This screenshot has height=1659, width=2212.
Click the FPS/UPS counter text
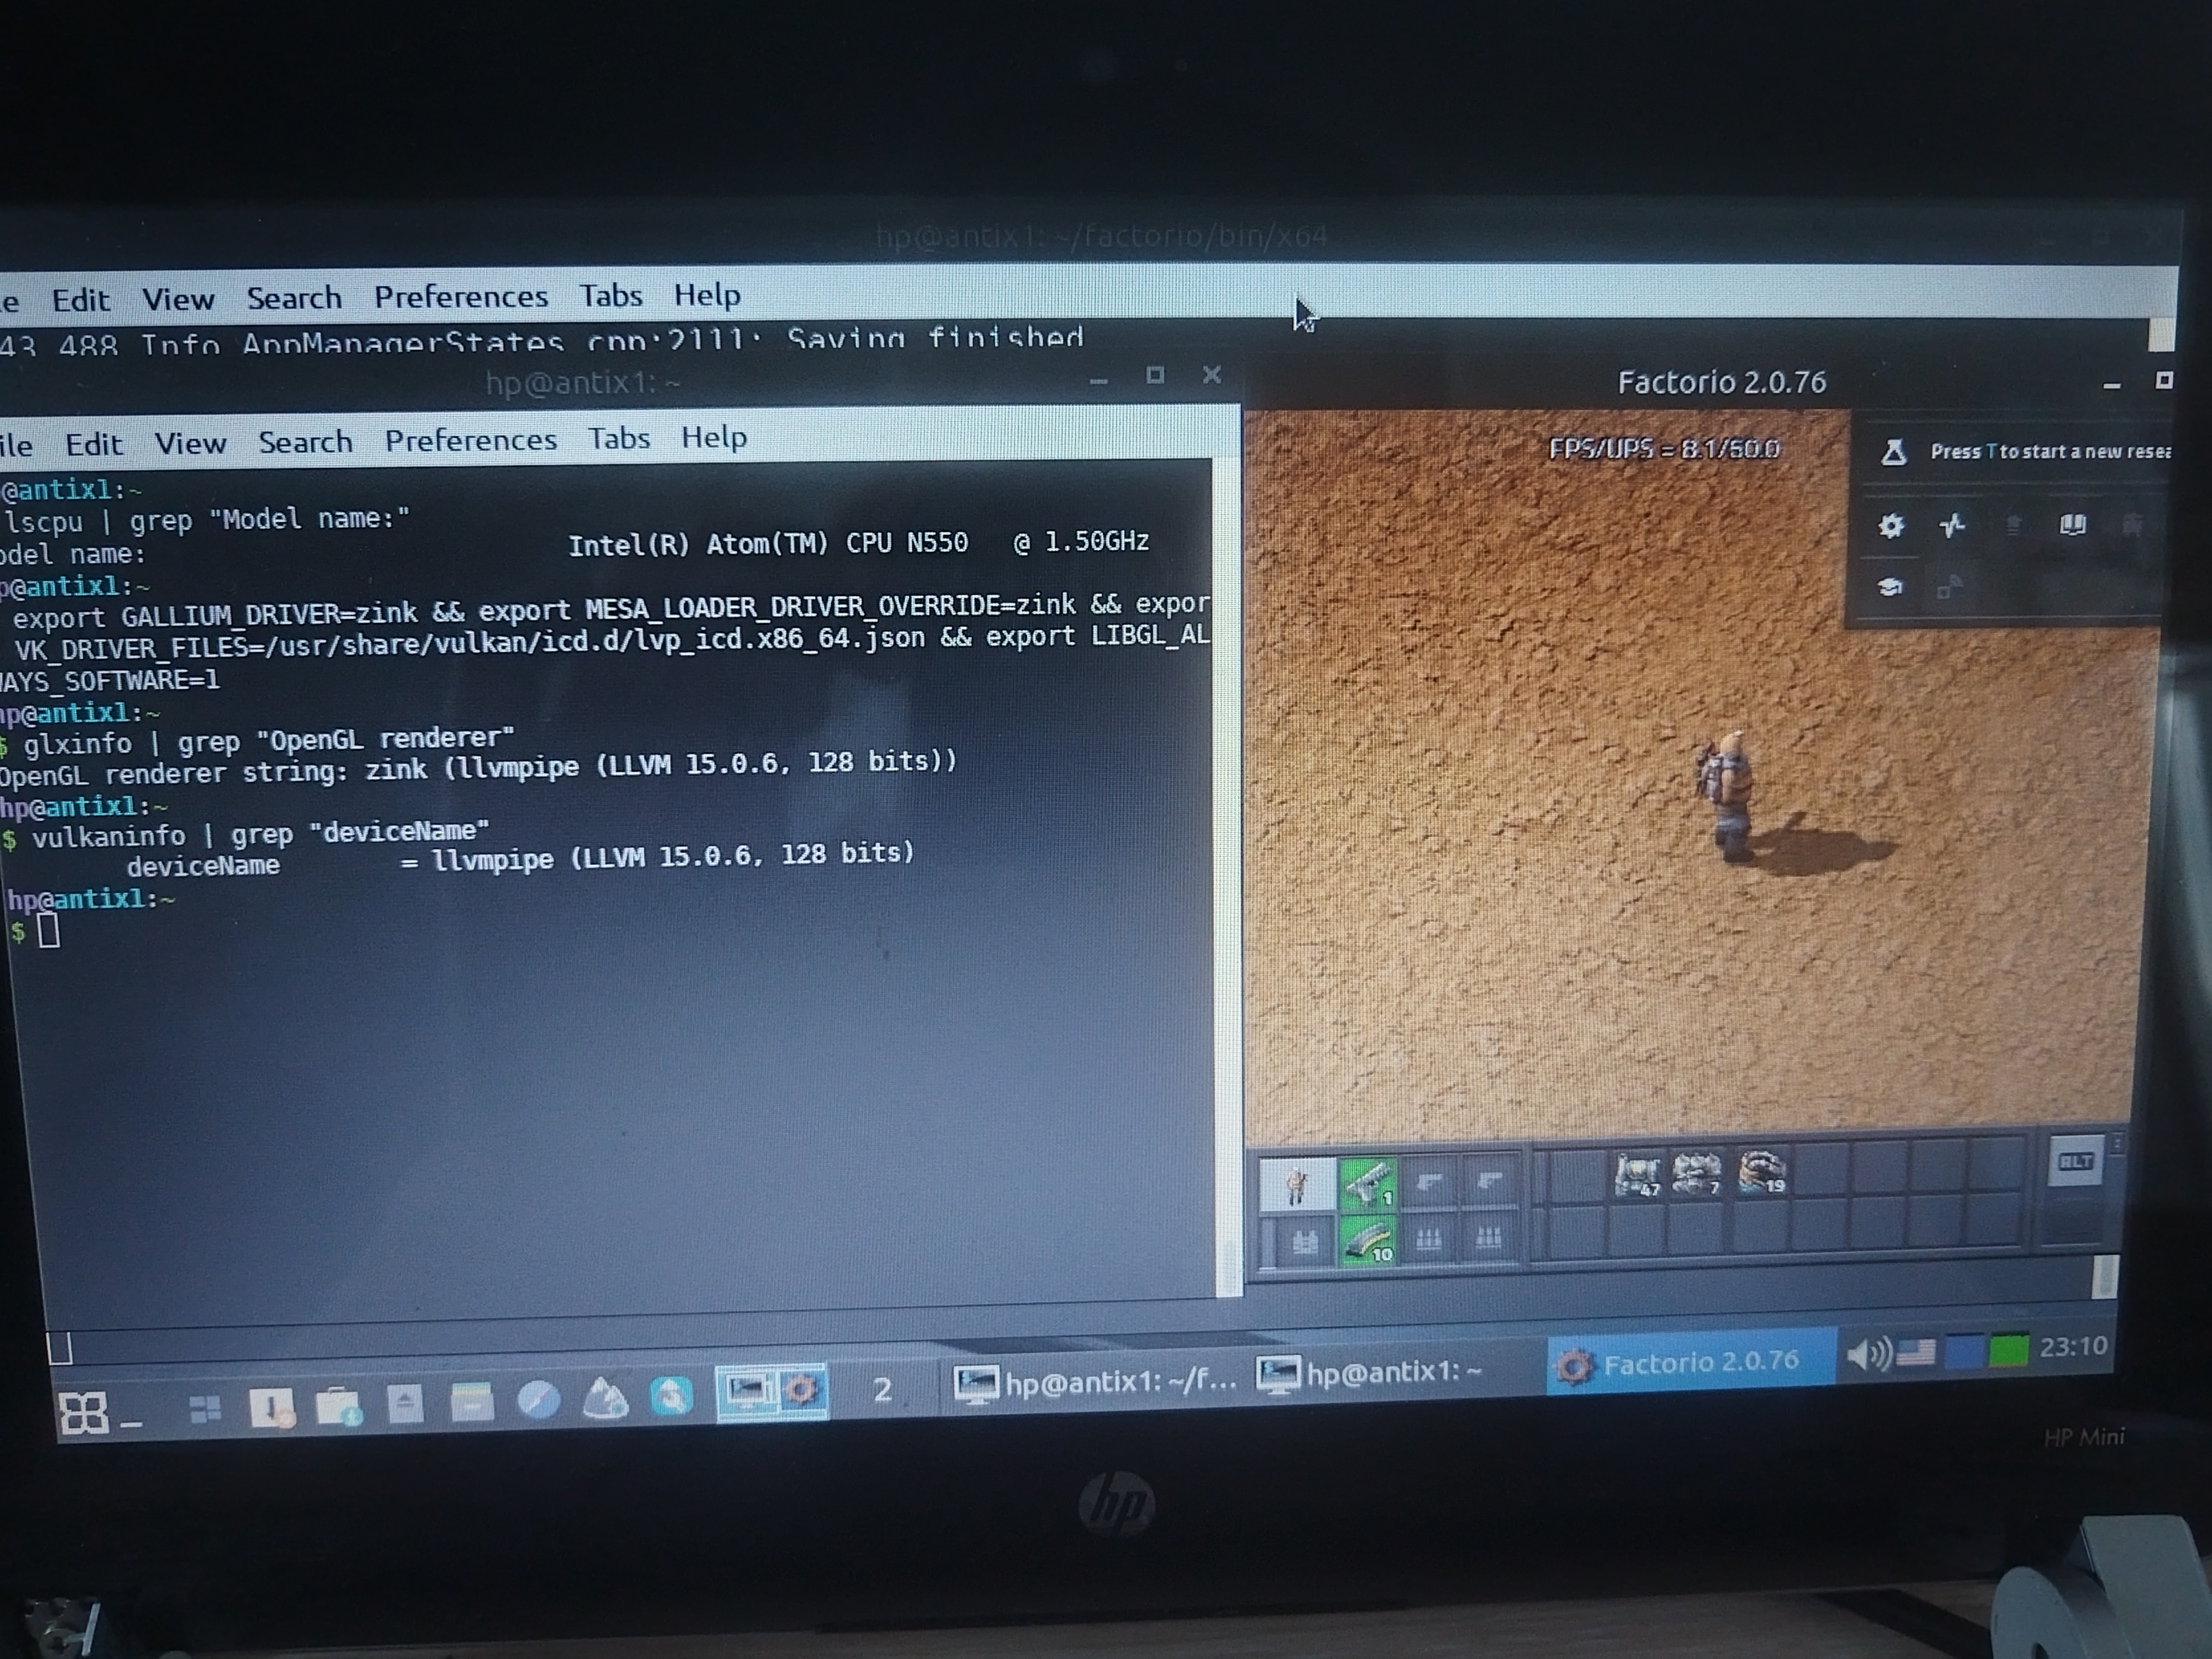pos(1664,449)
